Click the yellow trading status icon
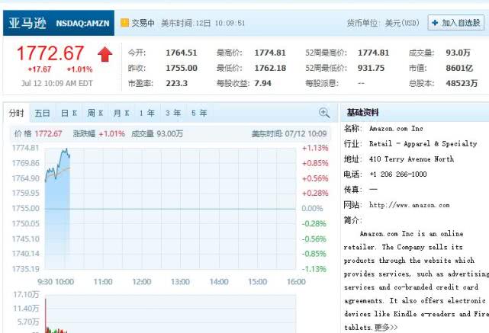Screen dimensions: 489x333 tap(124, 23)
